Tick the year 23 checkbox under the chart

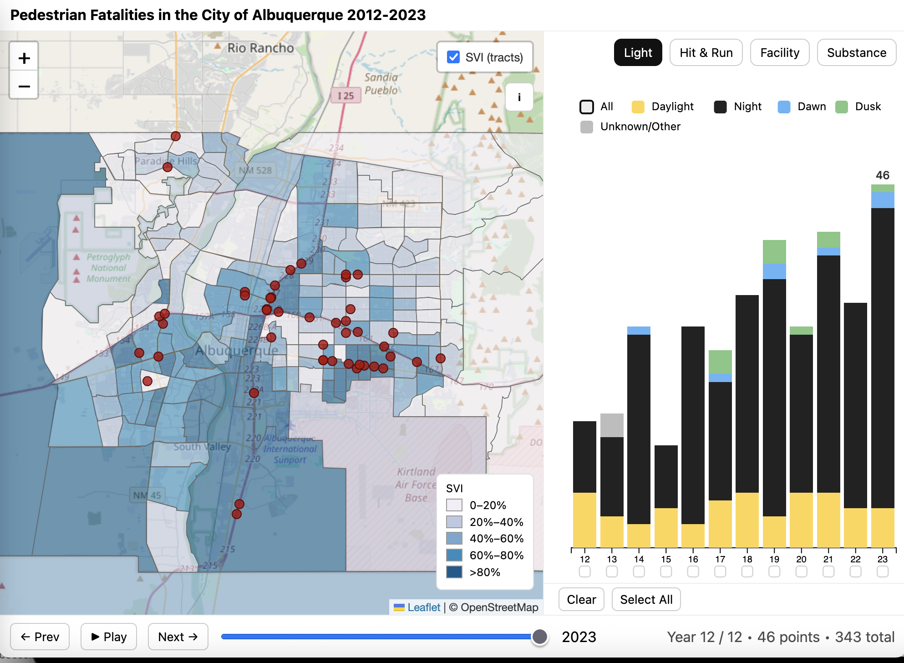882,571
